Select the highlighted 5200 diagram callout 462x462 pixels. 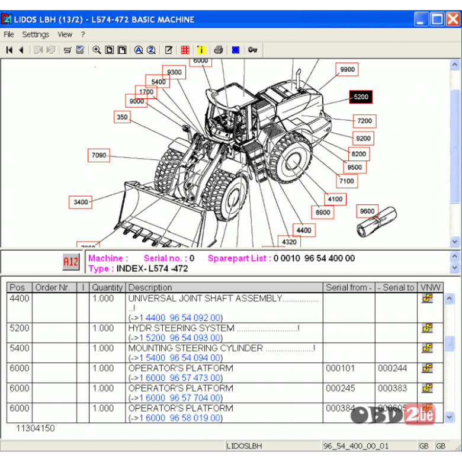[x=361, y=97]
